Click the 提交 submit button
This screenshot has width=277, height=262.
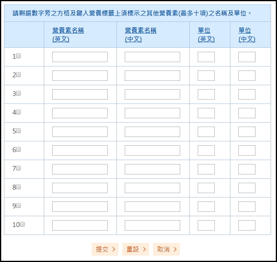(105, 249)
